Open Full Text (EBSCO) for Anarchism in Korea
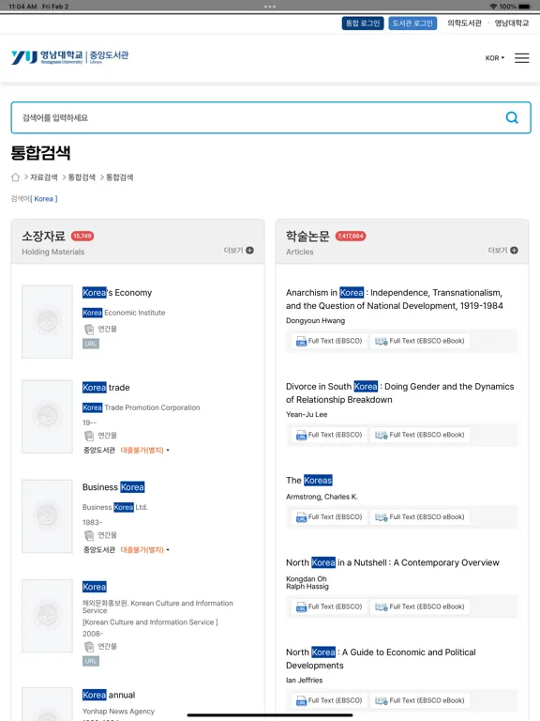Viewport: 540px width, 721px height. tap(329, 341)
